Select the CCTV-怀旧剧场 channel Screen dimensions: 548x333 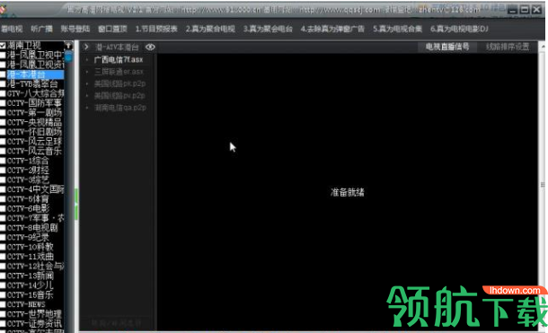pyautogui.click(x=34, y=132)
